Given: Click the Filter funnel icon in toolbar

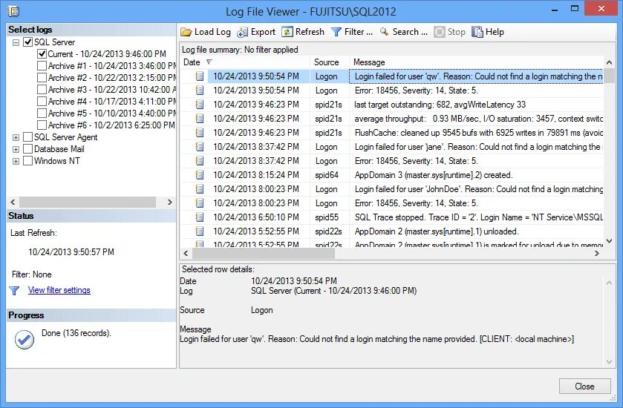Looking at the screenshot, I should tap(336, 32).
